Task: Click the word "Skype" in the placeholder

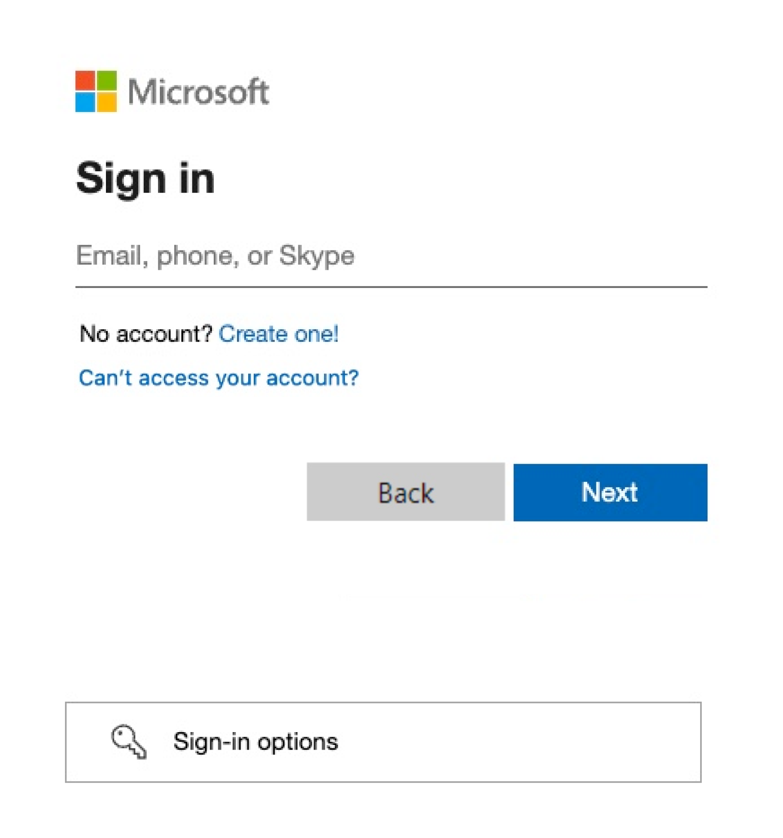Action: [x=316, y=256]
